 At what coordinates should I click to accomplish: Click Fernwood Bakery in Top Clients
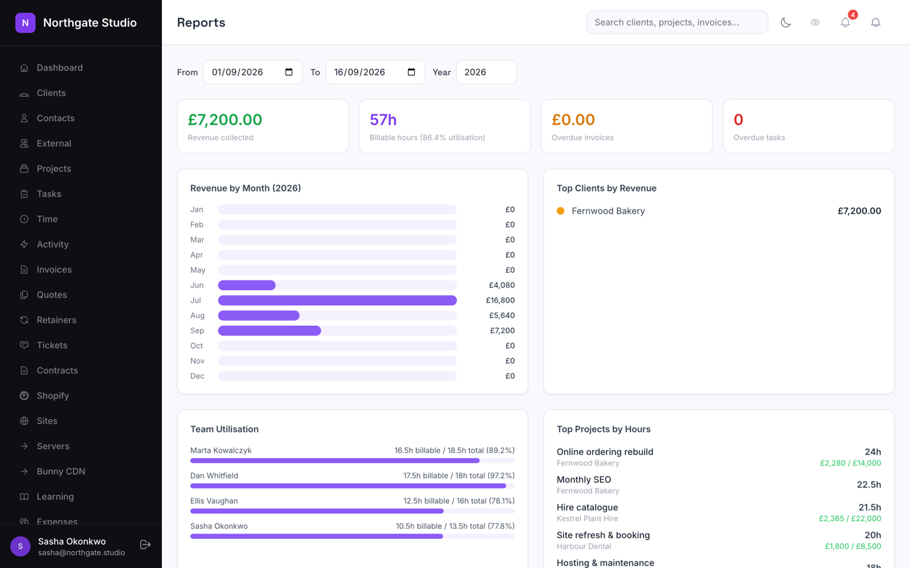[x=608, y=211]
